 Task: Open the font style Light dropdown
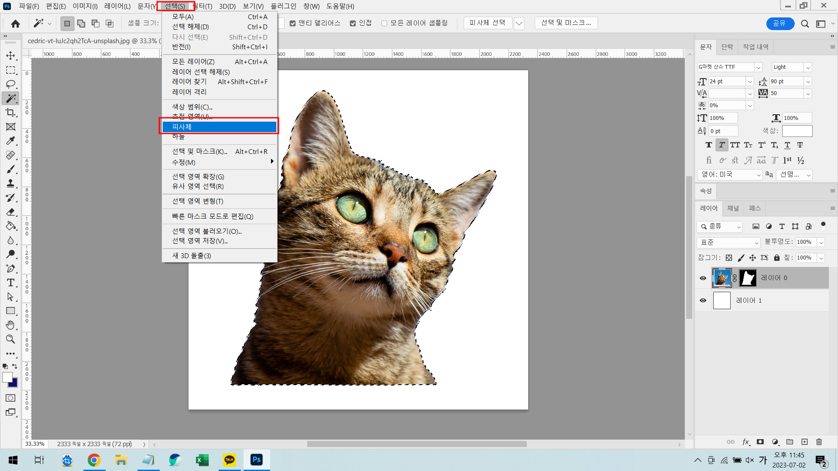click(x=808, y=67)
